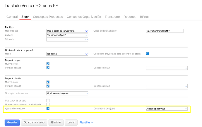This screenshot has width=202, height=127.
Task: Click Guardar y Nuevo button
Action: pos(34,123)
